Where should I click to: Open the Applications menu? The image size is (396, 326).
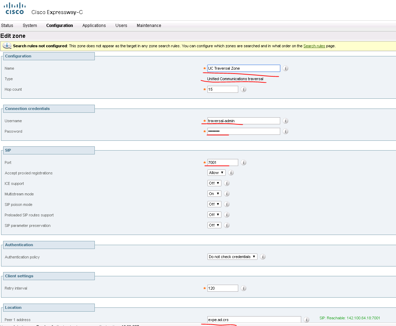pyautogui.click(x=94, y=26)
